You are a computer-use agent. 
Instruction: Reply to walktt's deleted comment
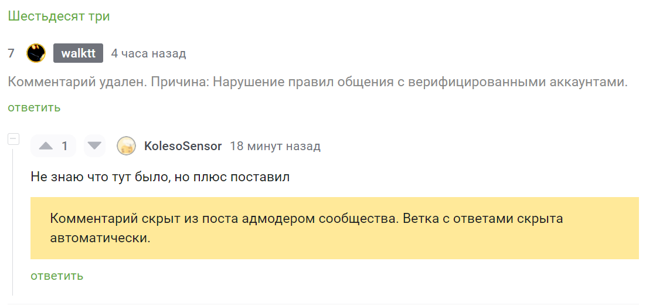coord(34,107)
